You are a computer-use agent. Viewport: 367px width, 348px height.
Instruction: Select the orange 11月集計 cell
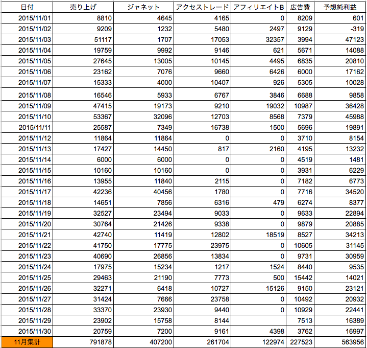click(x=27, y=342)
